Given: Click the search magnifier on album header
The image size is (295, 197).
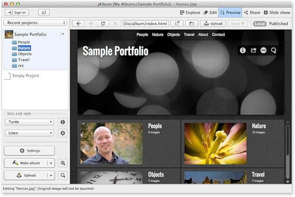Looking at the screenshot, I should click(x=274, y=50).
